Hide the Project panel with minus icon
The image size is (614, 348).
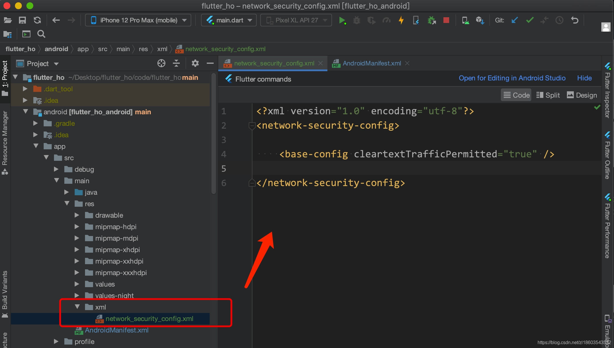point(210,63)
